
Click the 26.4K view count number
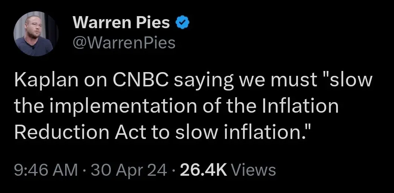click(x=203, y=170)
